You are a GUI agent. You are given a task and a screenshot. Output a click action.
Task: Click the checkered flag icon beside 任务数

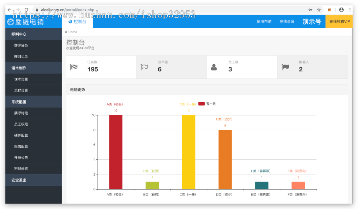tap(74, 67)
